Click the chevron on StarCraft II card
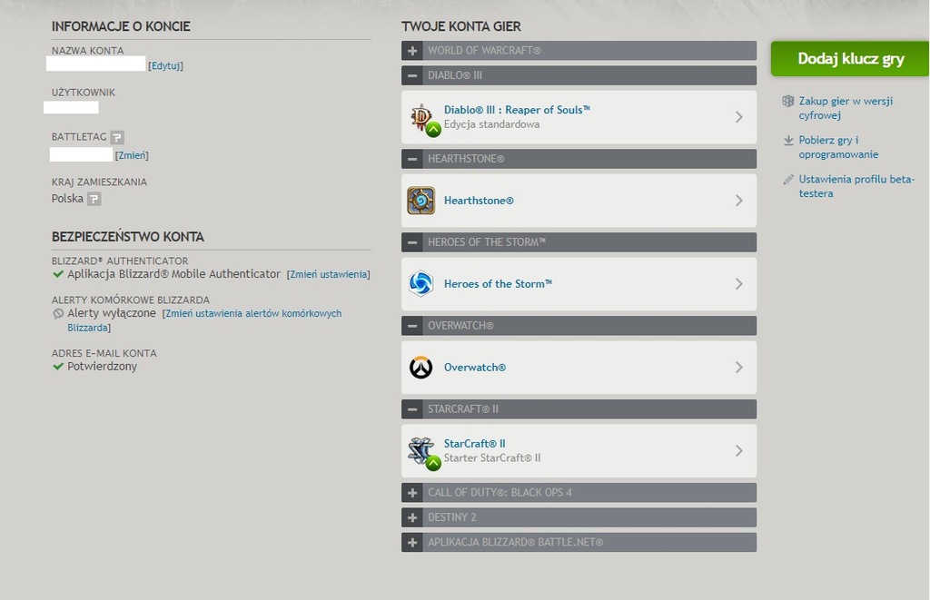Screen dimensions: 930x600 point(739,450)
